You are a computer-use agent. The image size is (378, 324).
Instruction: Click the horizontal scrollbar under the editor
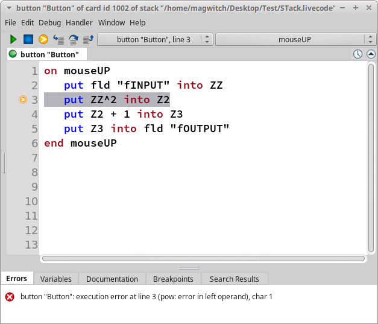point(203,258)
